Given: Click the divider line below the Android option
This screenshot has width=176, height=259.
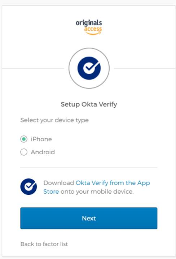Looking at the screenshot, I should pyautogui.click(x=89, y=167).
